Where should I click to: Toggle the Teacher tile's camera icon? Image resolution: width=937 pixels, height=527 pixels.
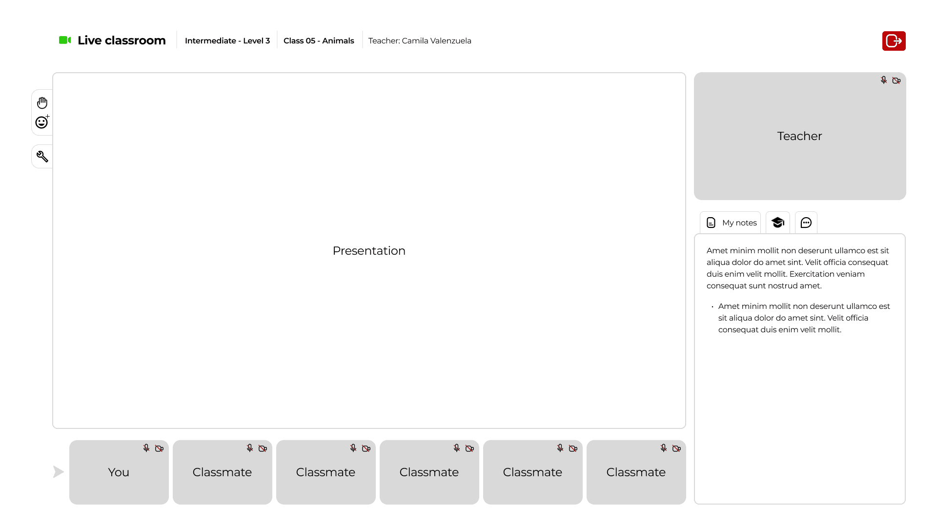[896, 80]
